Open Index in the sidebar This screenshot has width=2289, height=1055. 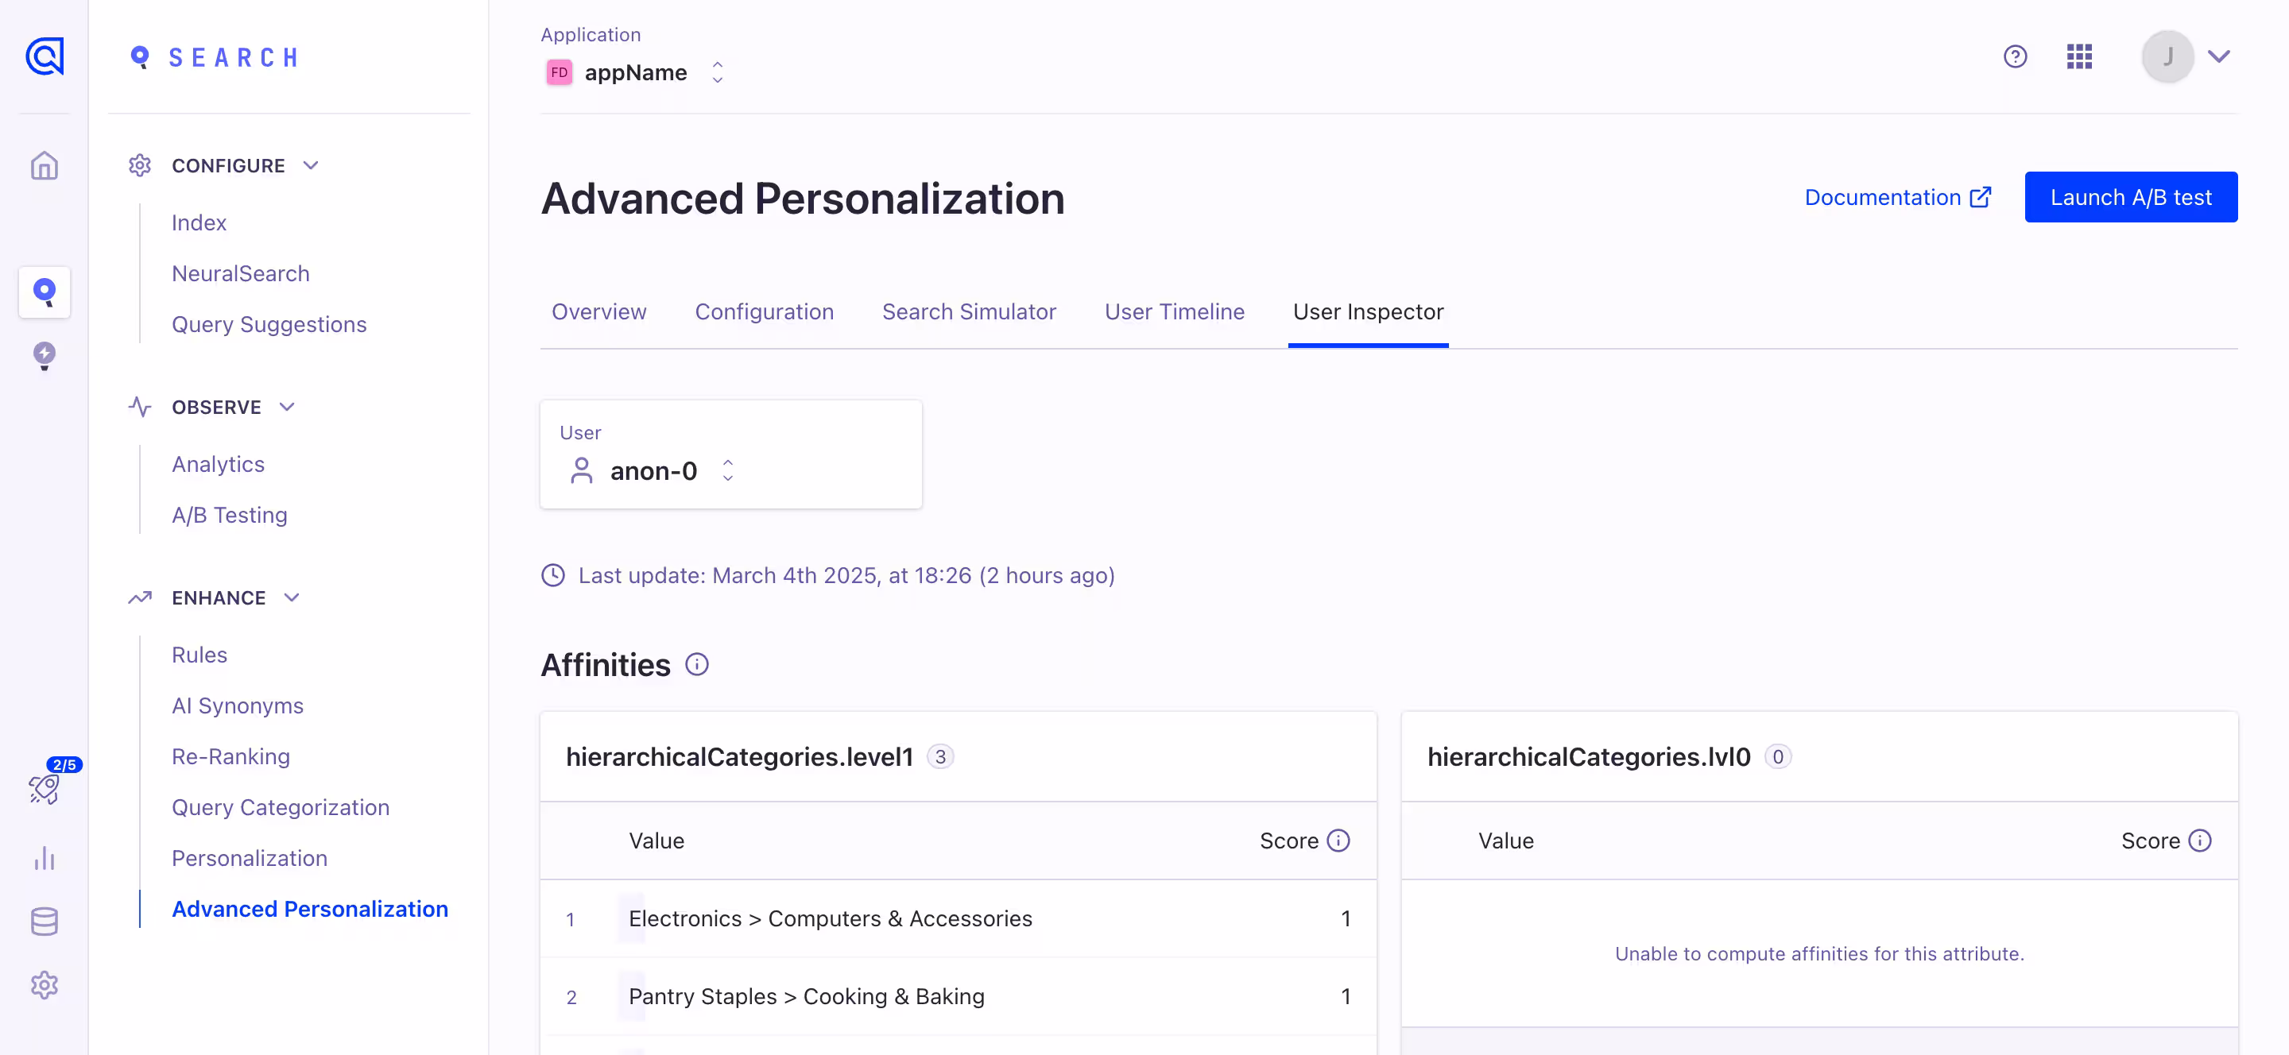click(199, 223)
